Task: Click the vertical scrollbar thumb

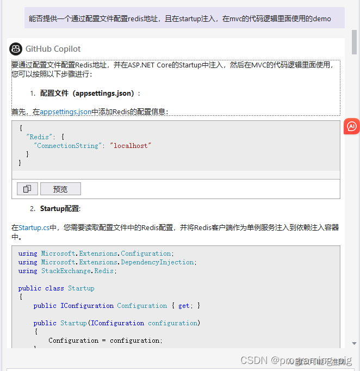Action: 354,42
